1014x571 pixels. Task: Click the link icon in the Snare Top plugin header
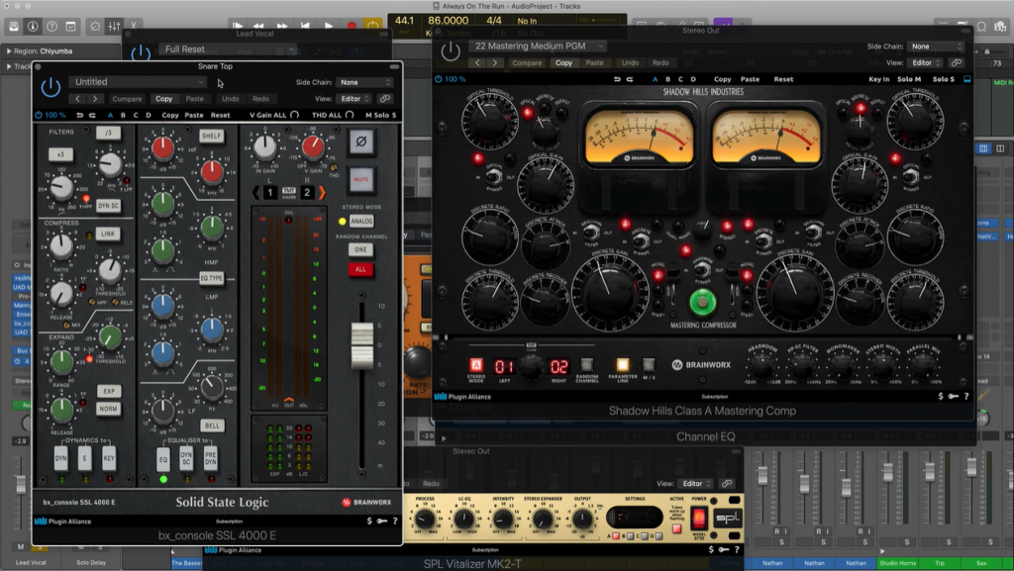385,99
